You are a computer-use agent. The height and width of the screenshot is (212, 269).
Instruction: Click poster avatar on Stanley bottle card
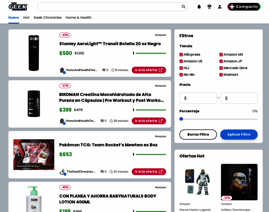coord(62,70)
